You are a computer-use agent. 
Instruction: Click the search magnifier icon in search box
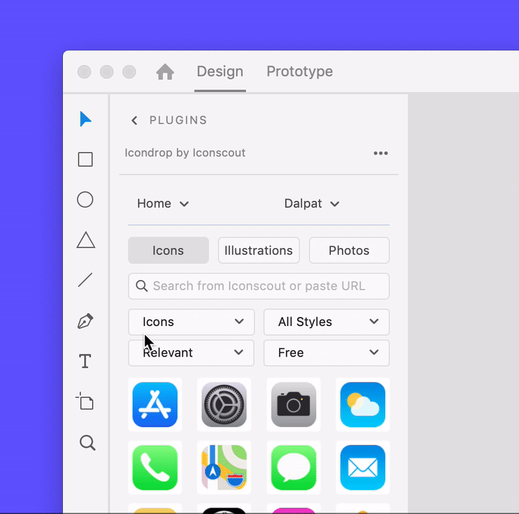click(141, 286)
